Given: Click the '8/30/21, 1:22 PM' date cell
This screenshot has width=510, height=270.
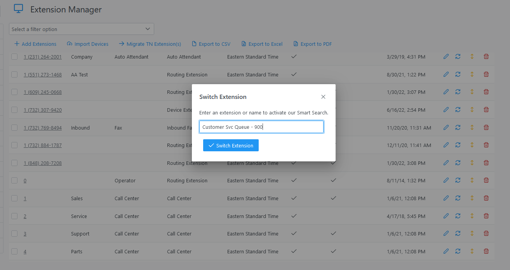Looking at the screenshot, I should 406,74.
